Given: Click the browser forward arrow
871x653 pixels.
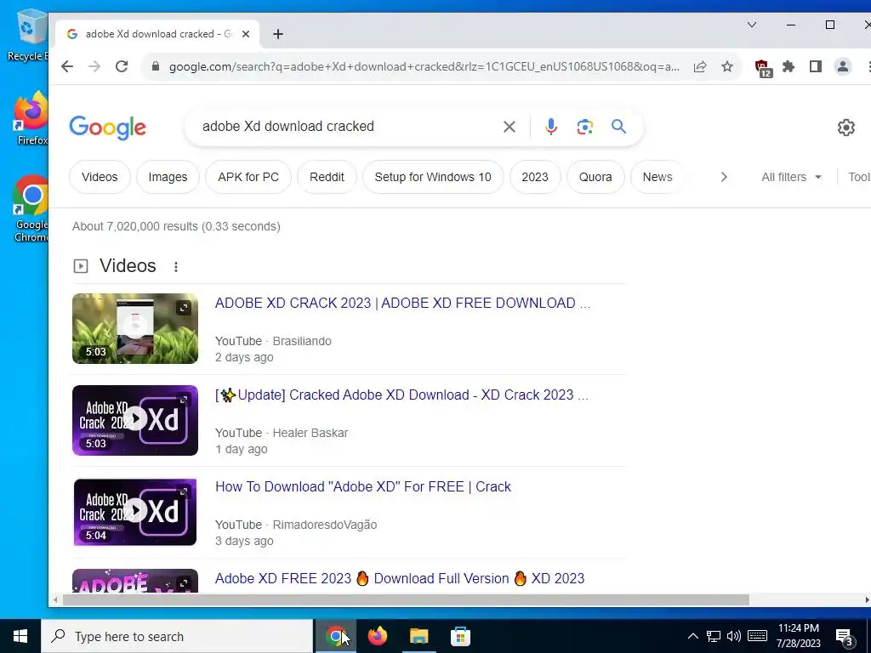Looking at the screenshot, I should (x=94, y=66).
